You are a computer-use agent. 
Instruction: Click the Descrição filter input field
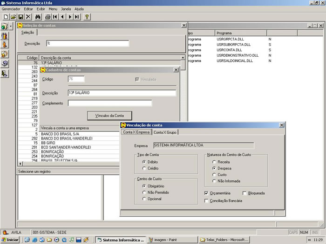(x=88, y=43)
